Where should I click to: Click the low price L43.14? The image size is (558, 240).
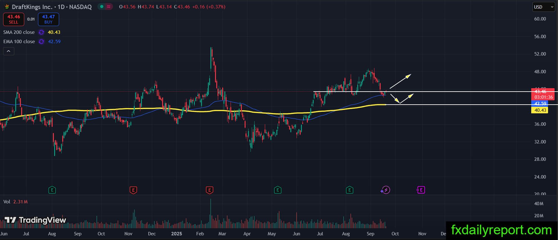(x=164, y=7)
